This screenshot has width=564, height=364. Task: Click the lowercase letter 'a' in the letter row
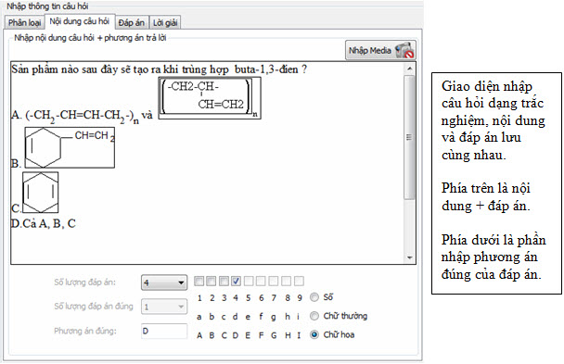pos(199,317)
